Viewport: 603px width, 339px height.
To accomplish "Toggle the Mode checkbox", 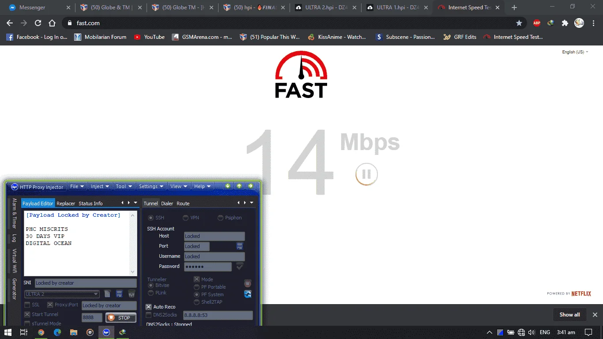I will tap(197, 279).
